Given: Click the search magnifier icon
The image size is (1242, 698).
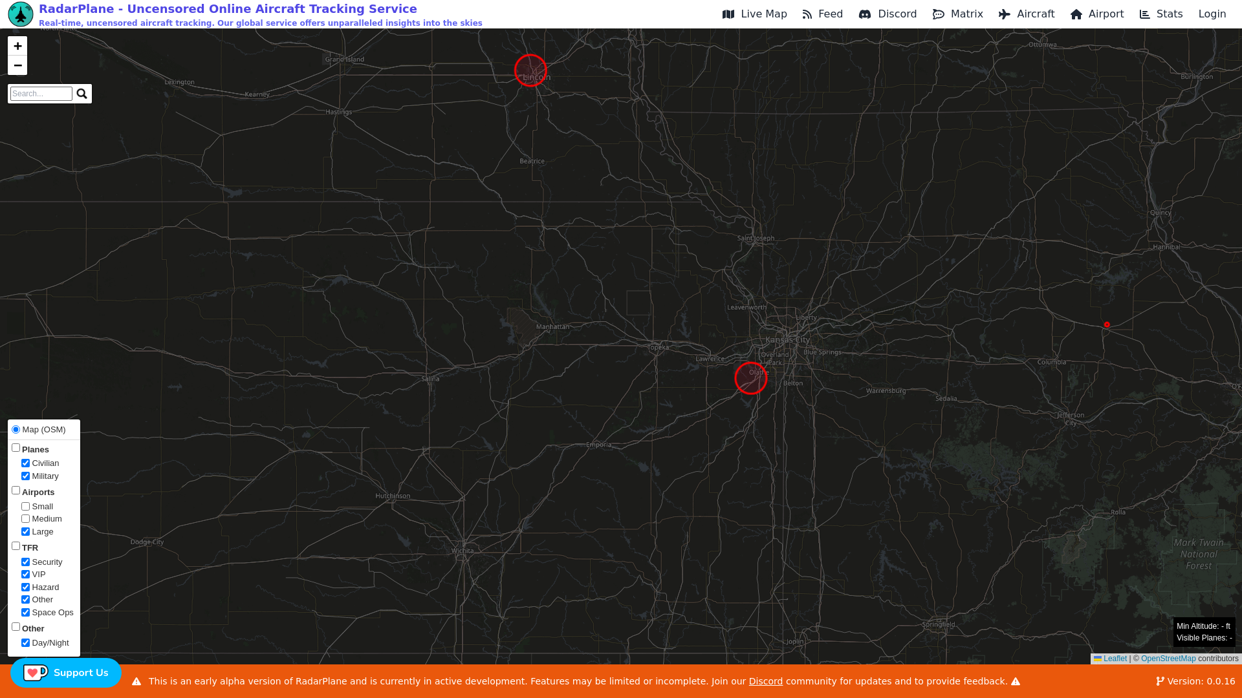Looking at the screenshot, I should point(82,94).
